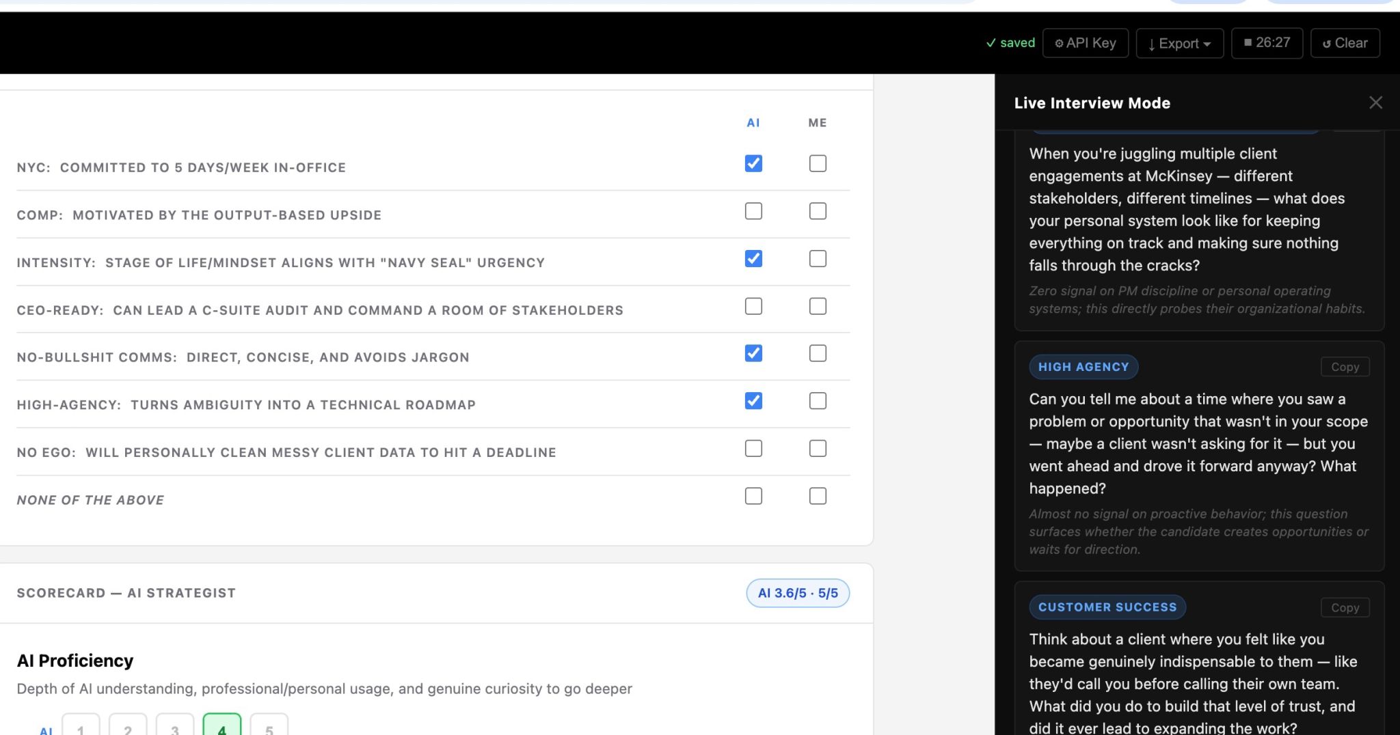The width and height of the screenshot is (1400, 735).
Task: Click the undo arrow icon on the Clear button
Action: pos(1329,42)
